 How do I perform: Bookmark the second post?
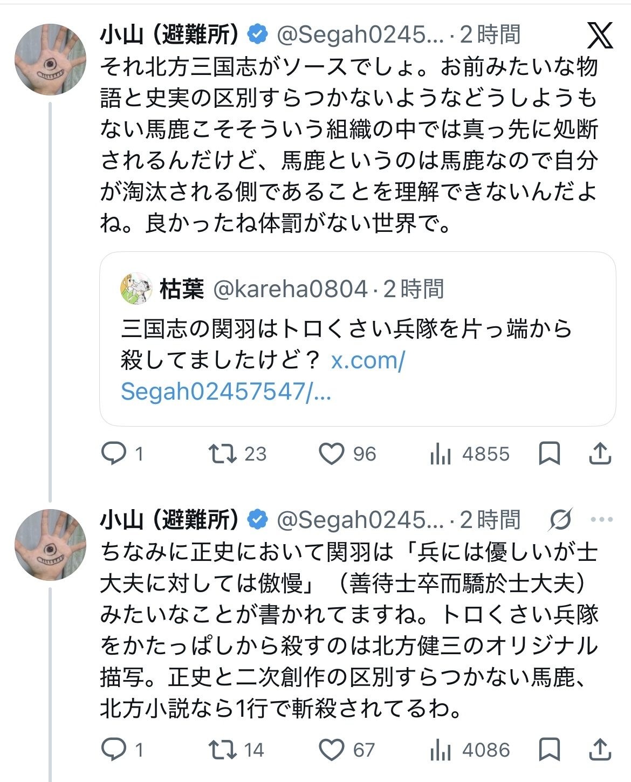(x=549, y=750)
